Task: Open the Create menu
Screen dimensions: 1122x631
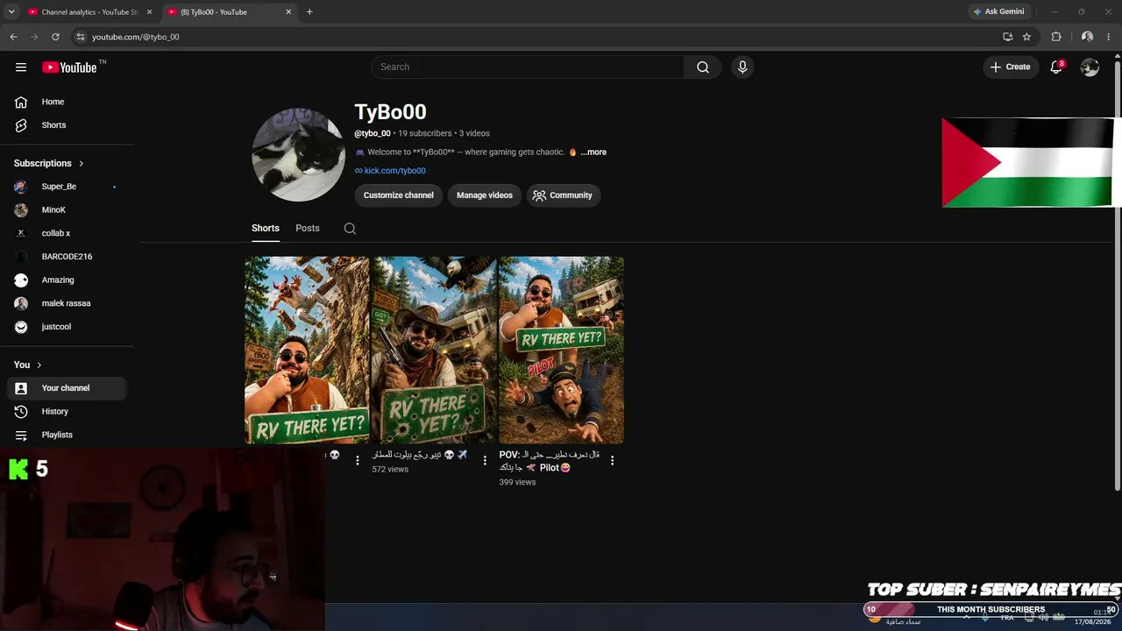Action: (x=1011, y=67)
